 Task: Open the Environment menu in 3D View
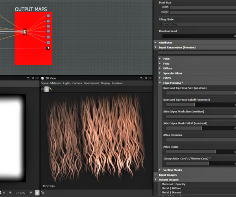pos(92,83)
